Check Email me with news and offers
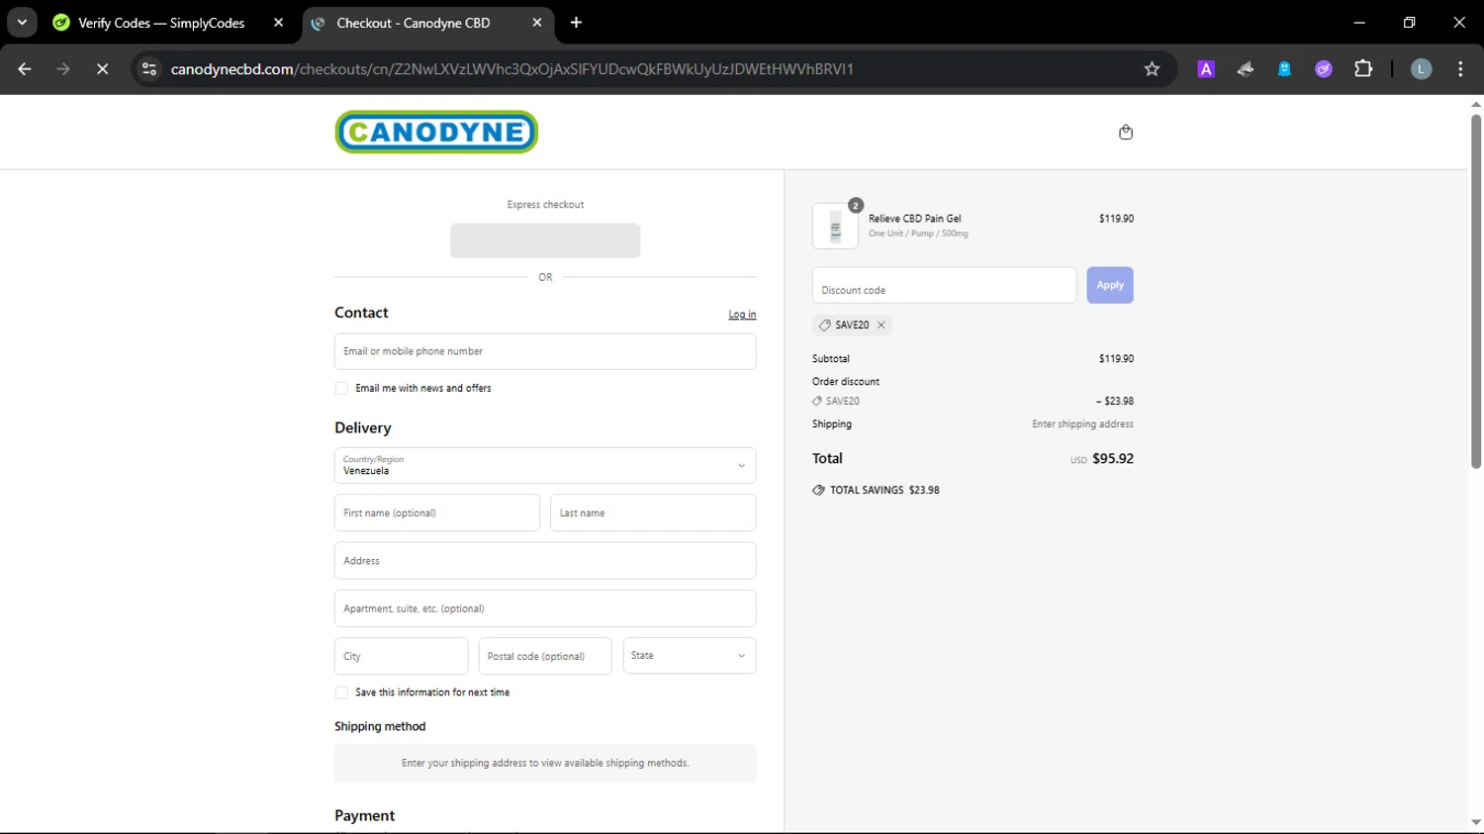Screen dimensions: 1484x834 tap(341, 389)
